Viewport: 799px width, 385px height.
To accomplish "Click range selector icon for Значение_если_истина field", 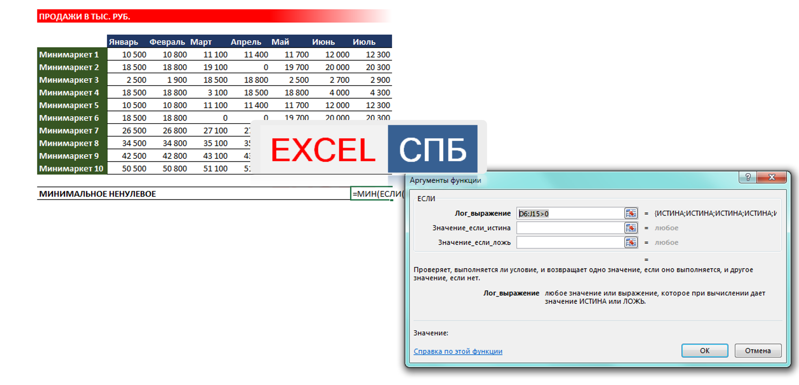I will coord(630,228).
